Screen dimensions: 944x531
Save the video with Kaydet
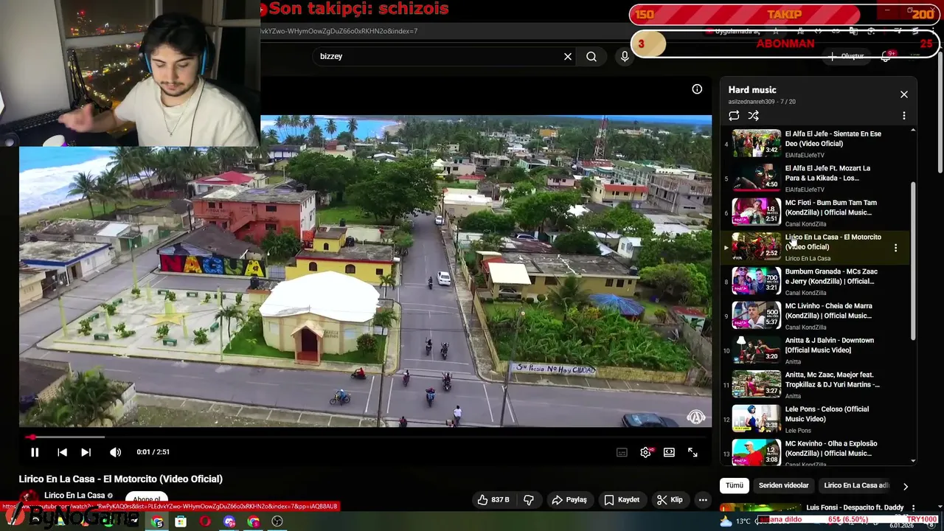pyautogui.click(x=622, y=500)
